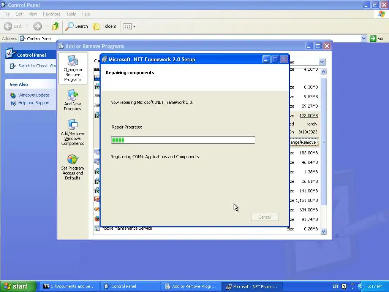The height and width of the screenshot is (292, 389).
Task: Open Windows Update link under See Also
Action: pyautogui.click(x=33, y=95)
